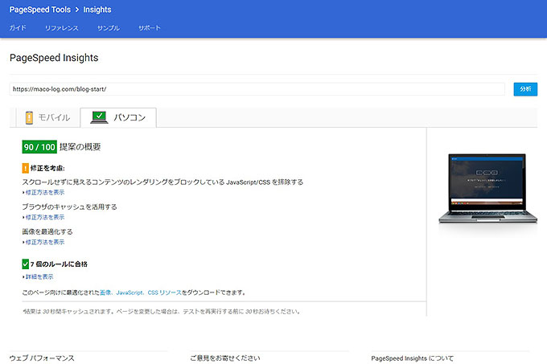The width and height of the screenshot is (547, 364).
Task: Open the Insights breadcrumb link
Action: (97, 10)
